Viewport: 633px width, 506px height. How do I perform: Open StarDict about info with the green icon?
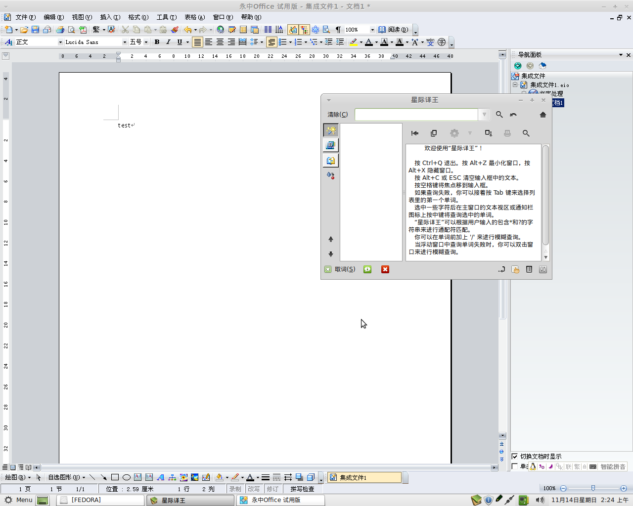click(367, 269)
